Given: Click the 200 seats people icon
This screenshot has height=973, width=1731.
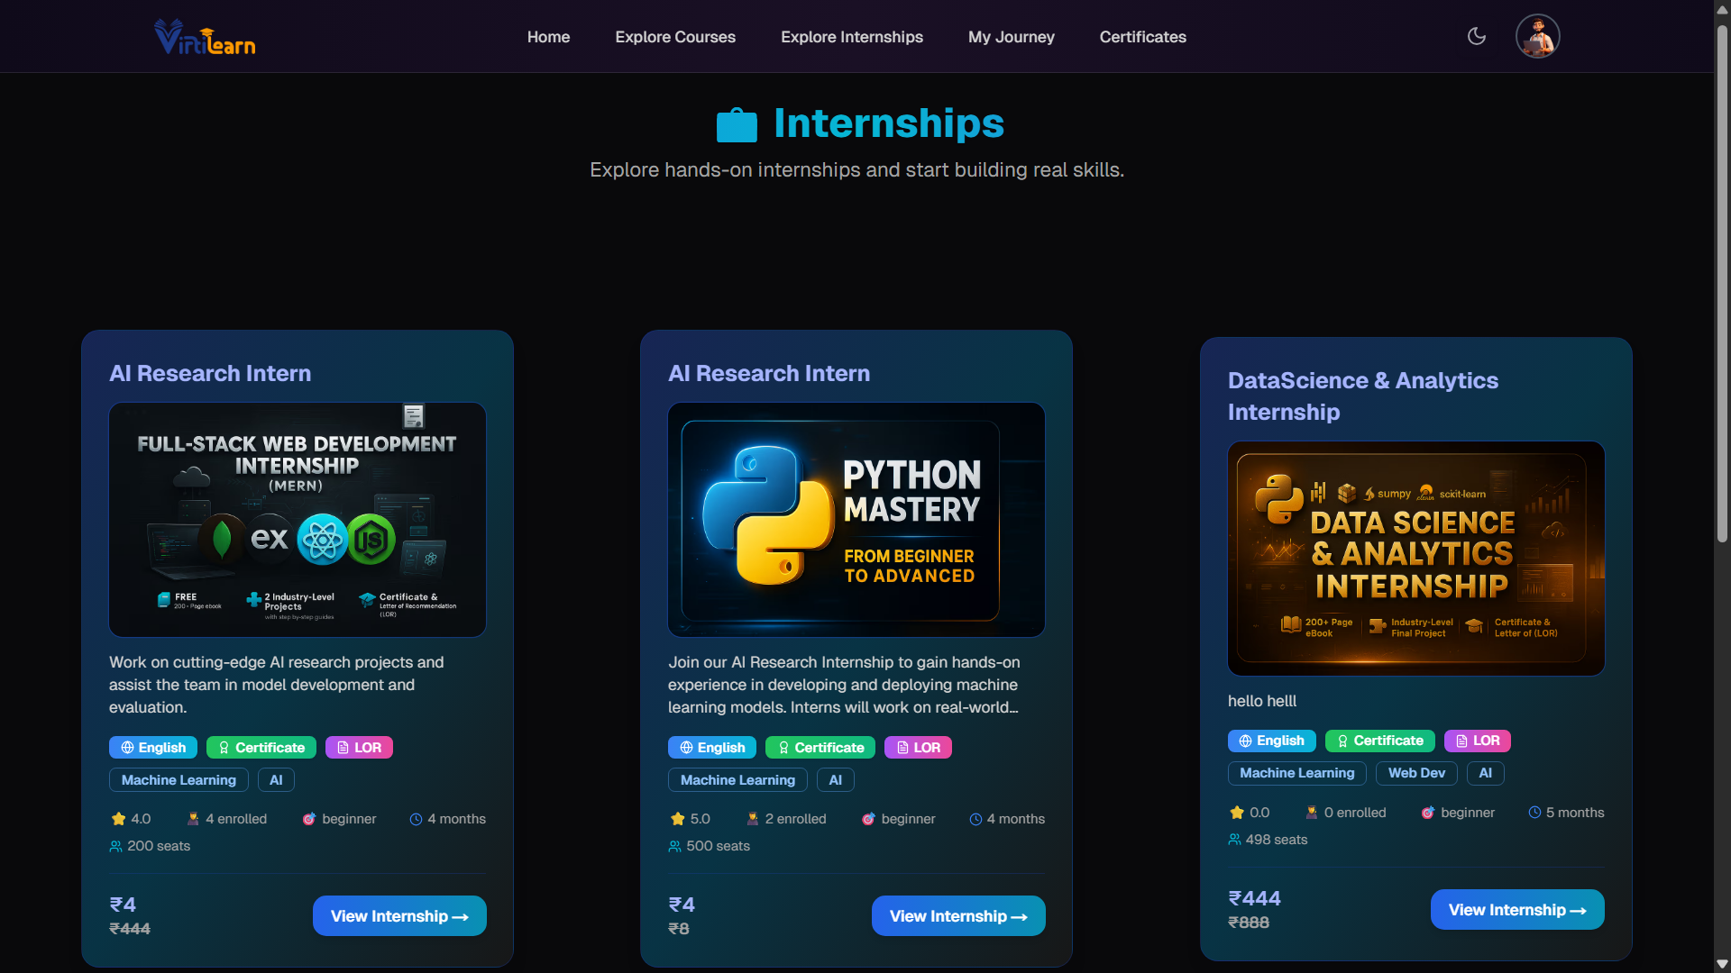Looking at the screenshot, I should (x=116, y=846).
